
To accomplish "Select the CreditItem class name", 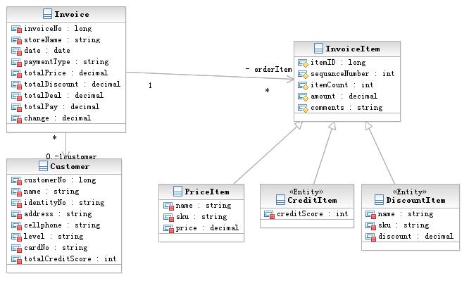I will (312, 200).
